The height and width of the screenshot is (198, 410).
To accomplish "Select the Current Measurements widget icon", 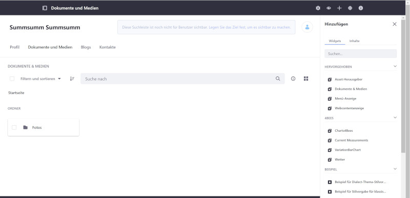I will tap(330, 140).
